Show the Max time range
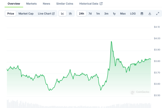162x108 pixels. 123,13
